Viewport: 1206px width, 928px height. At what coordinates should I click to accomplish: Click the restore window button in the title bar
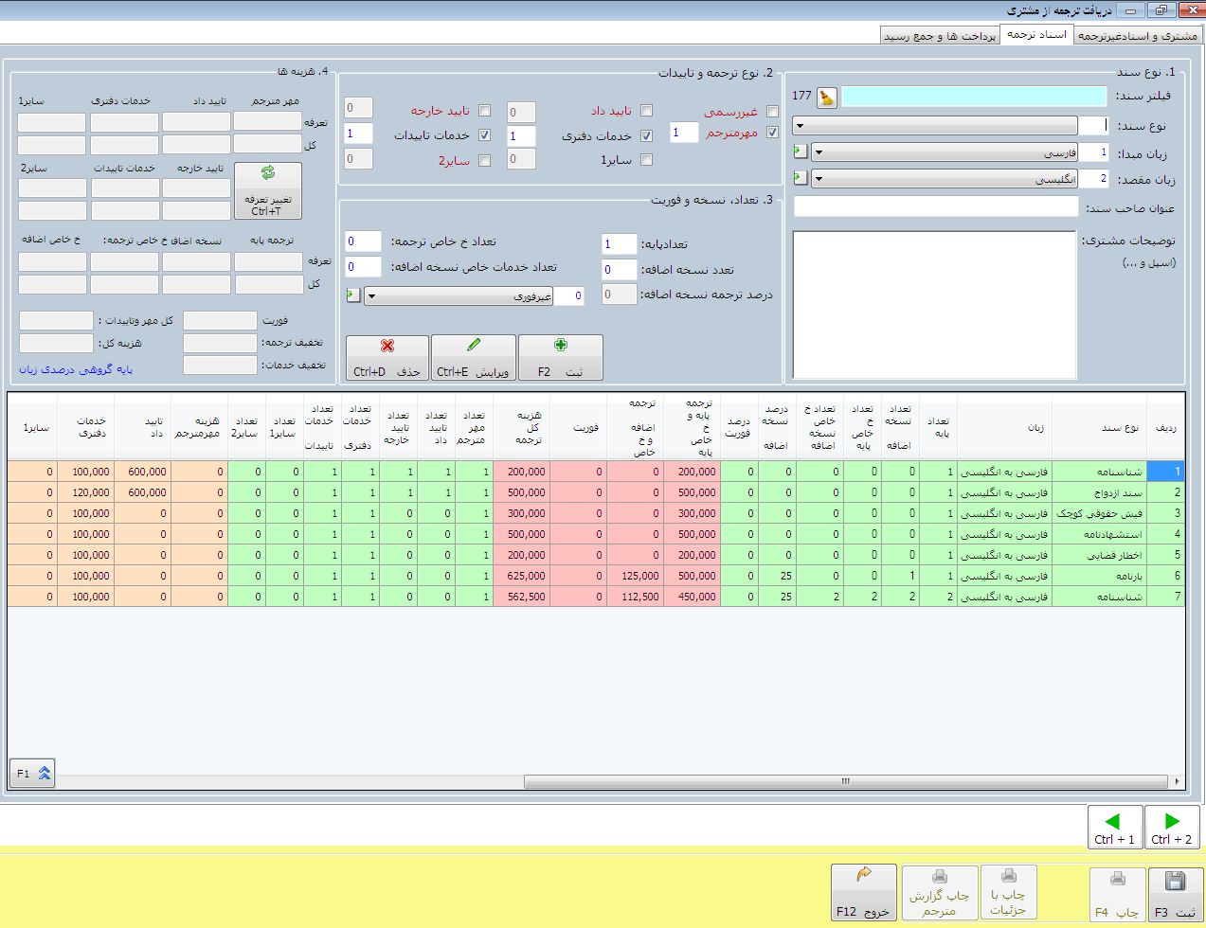(1161, 10)
